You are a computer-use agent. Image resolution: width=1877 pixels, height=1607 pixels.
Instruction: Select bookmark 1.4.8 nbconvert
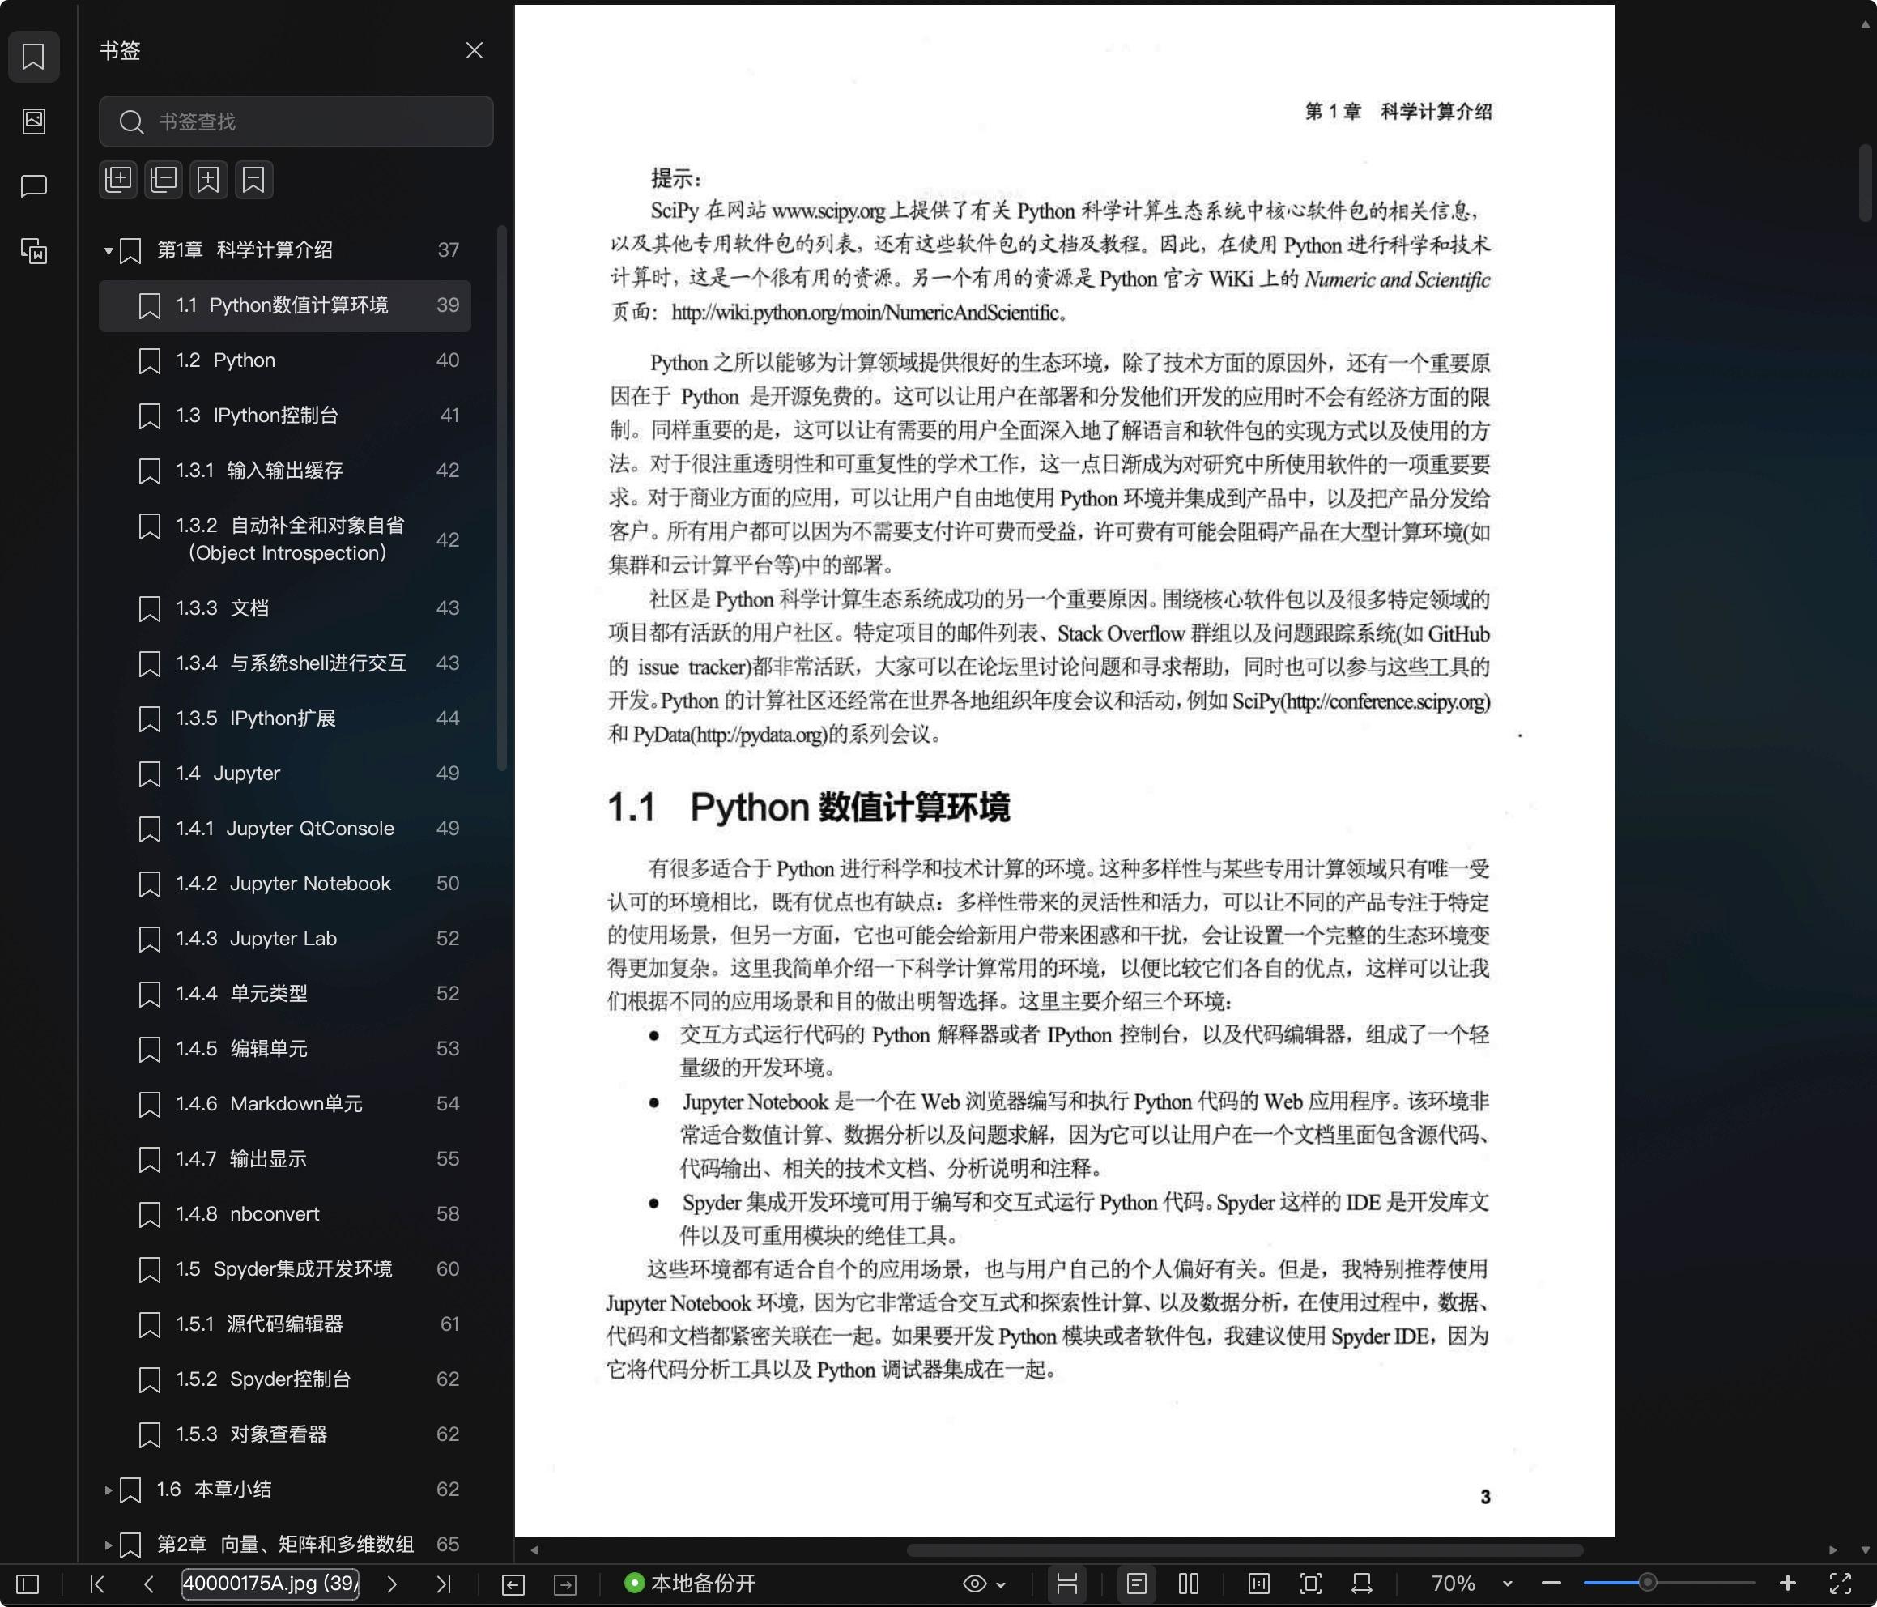coord(285,1213)
